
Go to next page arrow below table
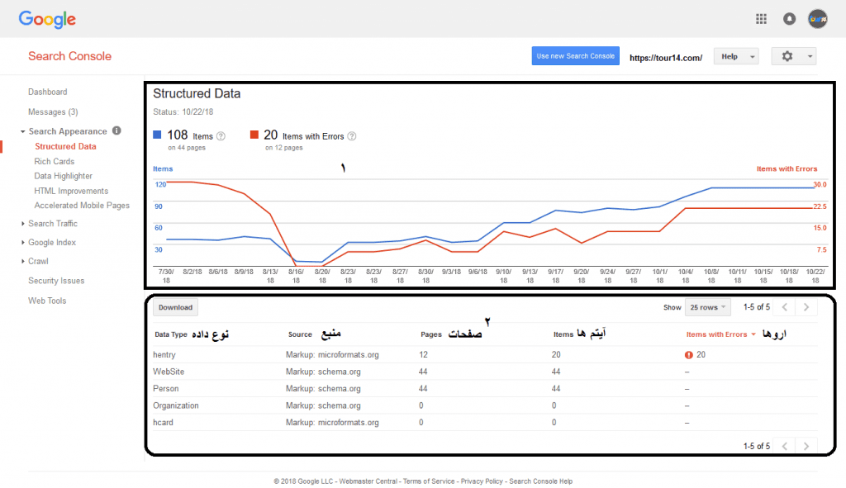pos(806,446)
